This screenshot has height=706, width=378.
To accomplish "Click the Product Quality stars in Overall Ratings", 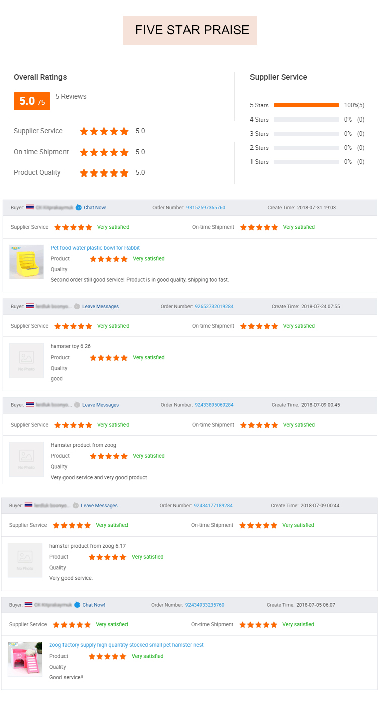I will (104, 173).
